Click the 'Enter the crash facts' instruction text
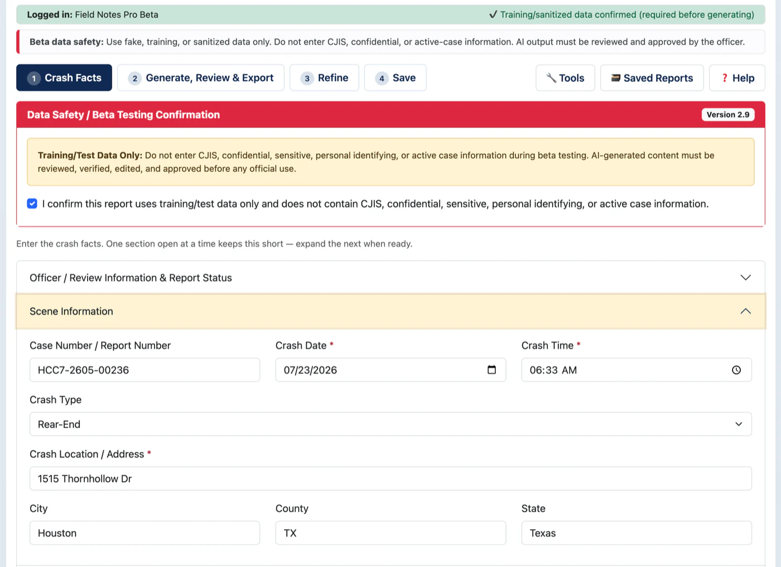This screenshot has width=781, height=567. coord(214,244)
